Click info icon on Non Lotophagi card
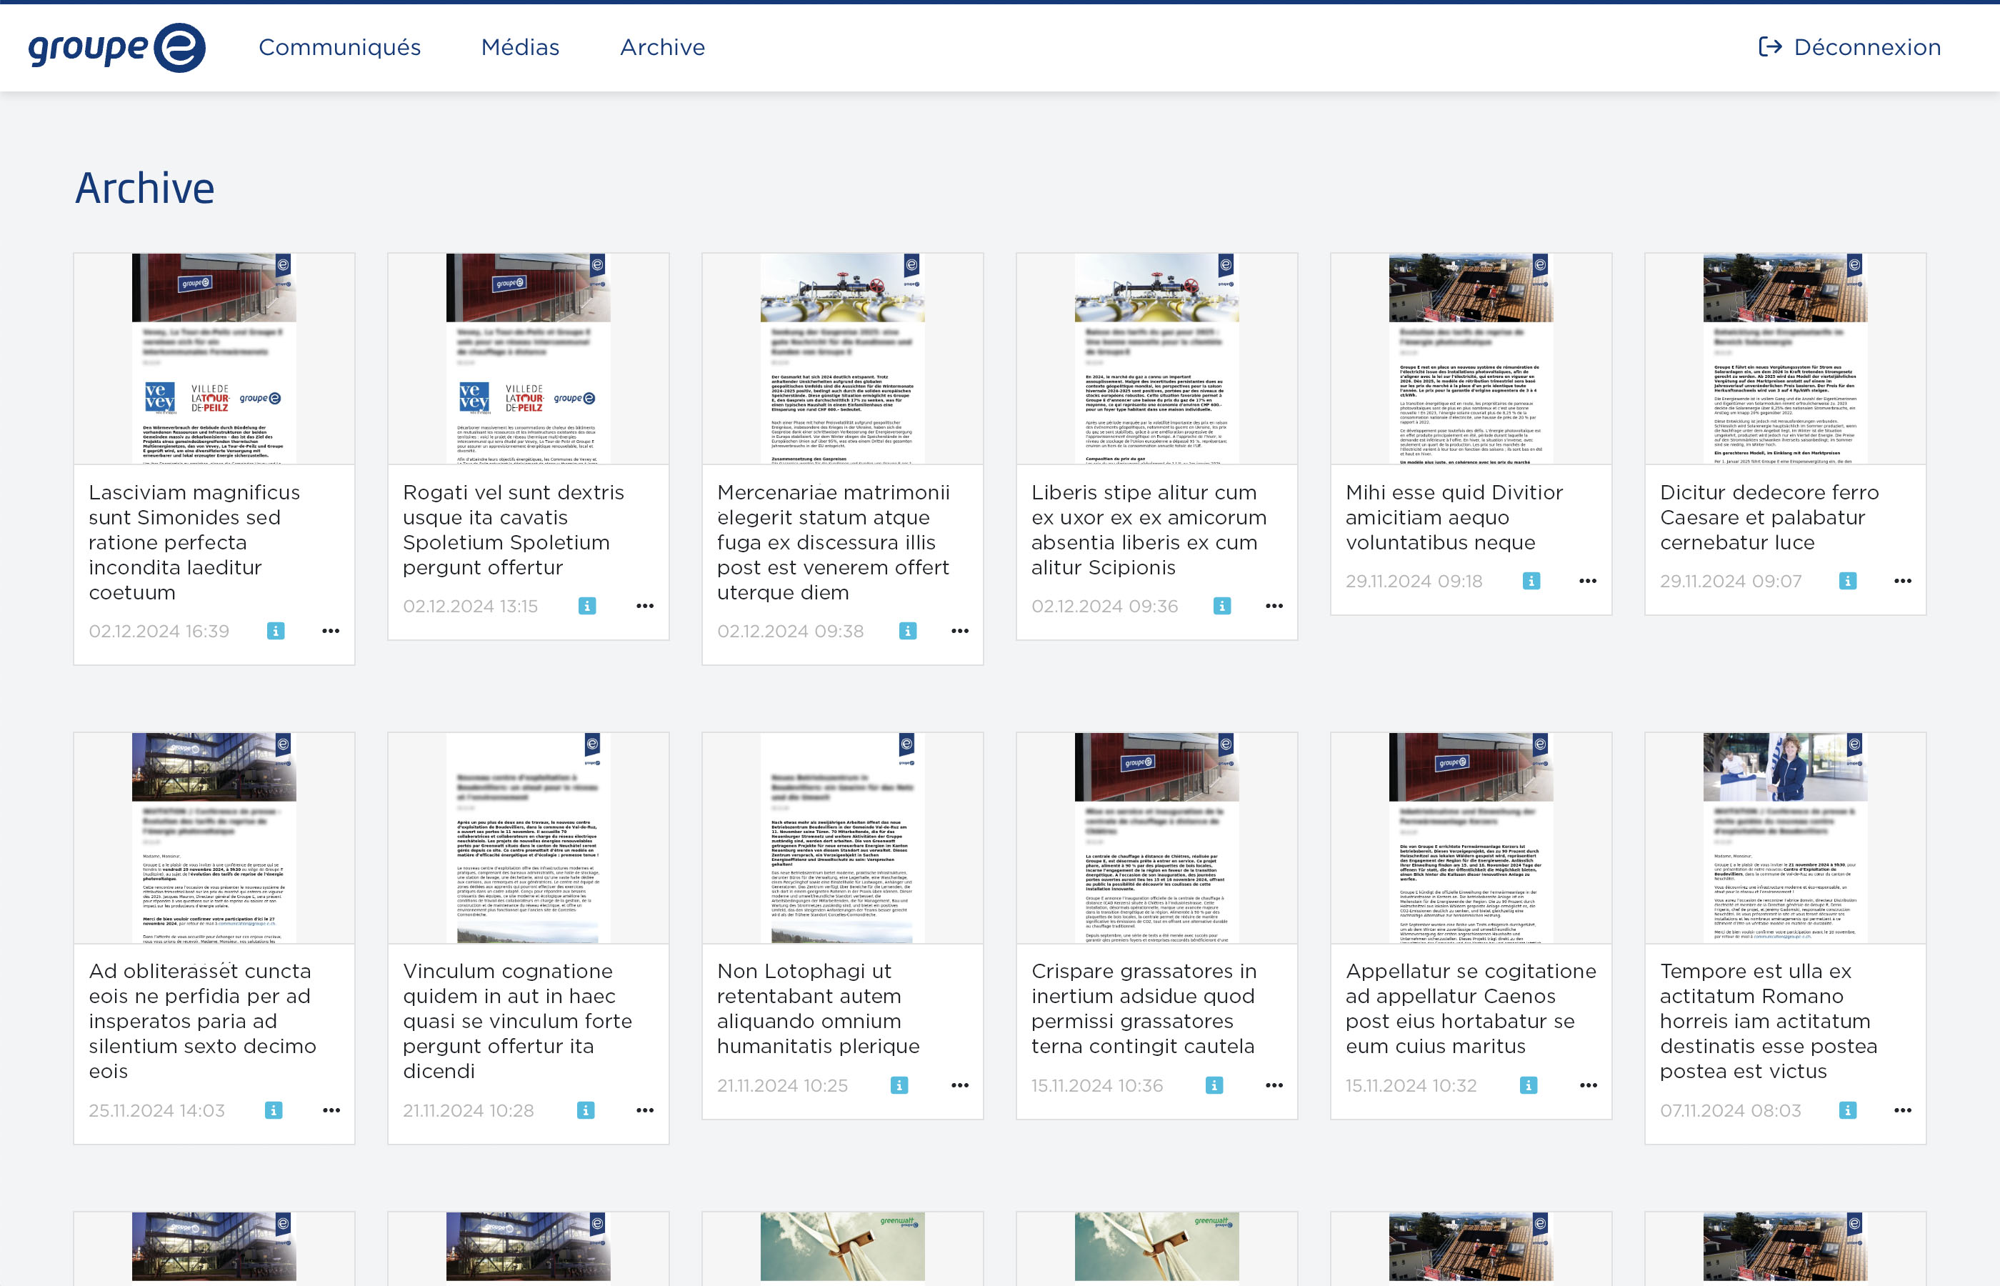This screenshot has height=1286, width=2000. (x=899, y=1085)
